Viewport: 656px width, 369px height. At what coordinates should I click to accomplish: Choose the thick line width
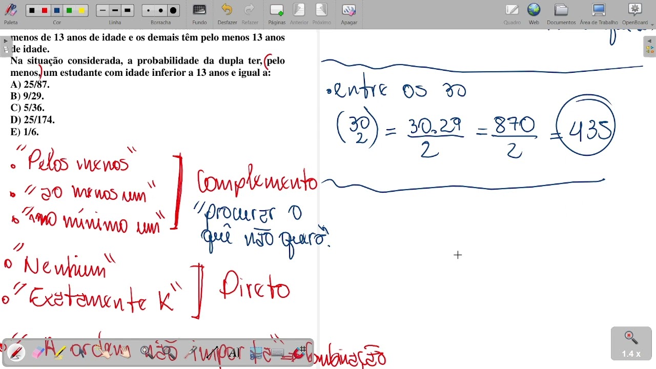pyautogui.click(x=128, y=10)
